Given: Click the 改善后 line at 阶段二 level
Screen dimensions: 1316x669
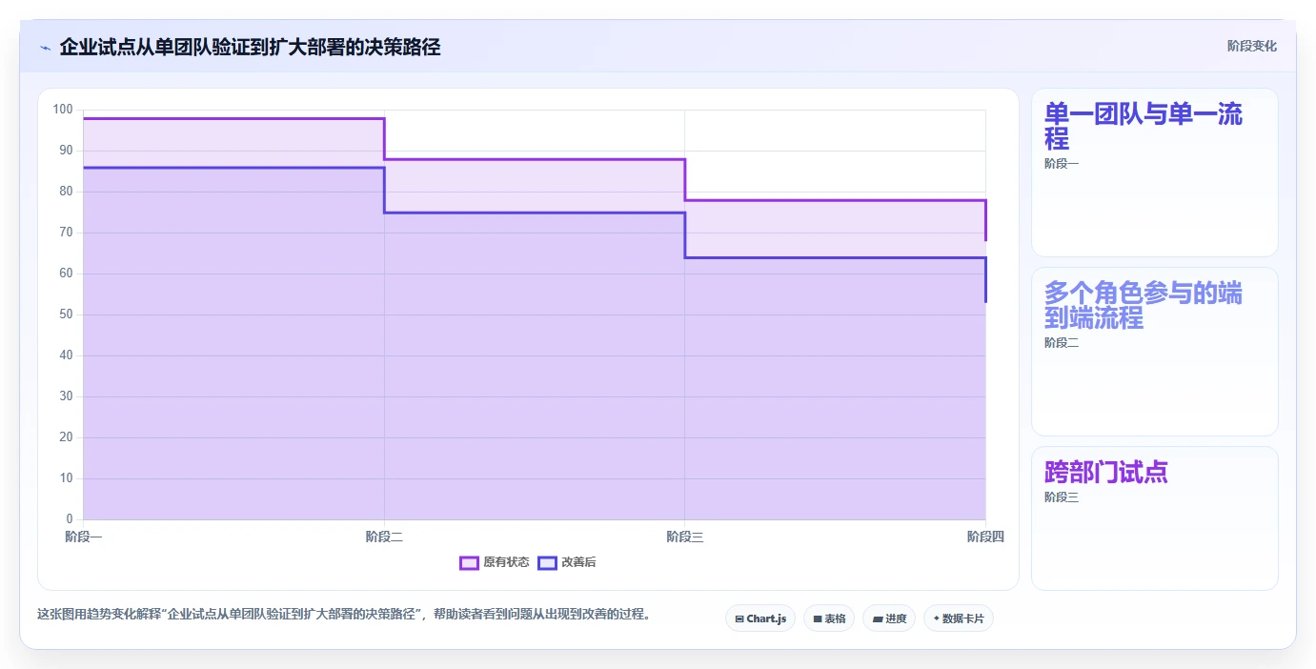Looking at the screenshot, I should point(535,213).
